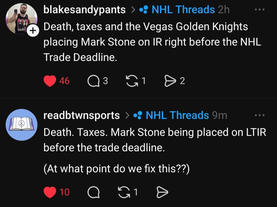Open readbtwnsports username link
The height and width of the screenshot is (207, 277).
(82, 116)
